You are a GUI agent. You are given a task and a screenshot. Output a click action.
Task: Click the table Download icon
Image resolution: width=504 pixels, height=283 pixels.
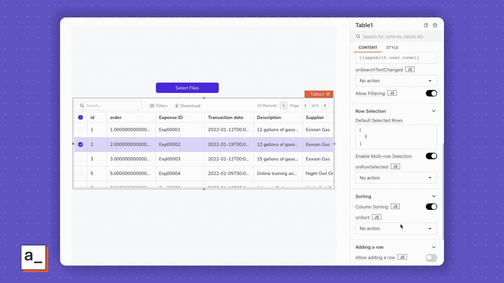coord(177,106)
